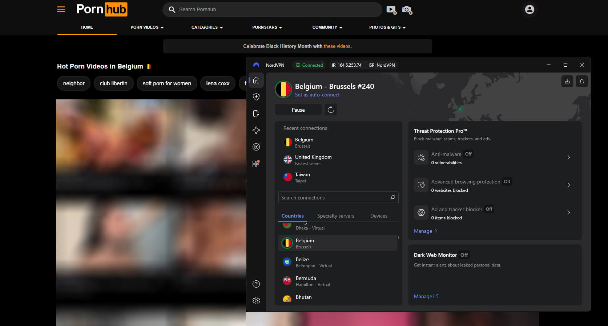Click the Advanced browsing protection icon

coord(421,185)
